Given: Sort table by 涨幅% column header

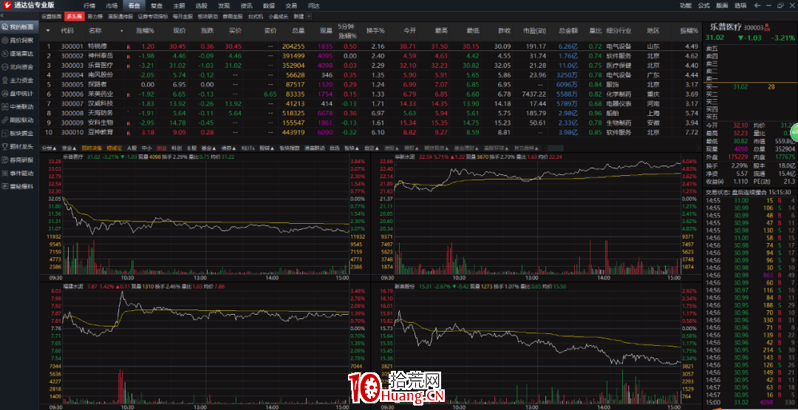Looking at the screenshot, I should point(146,30).
